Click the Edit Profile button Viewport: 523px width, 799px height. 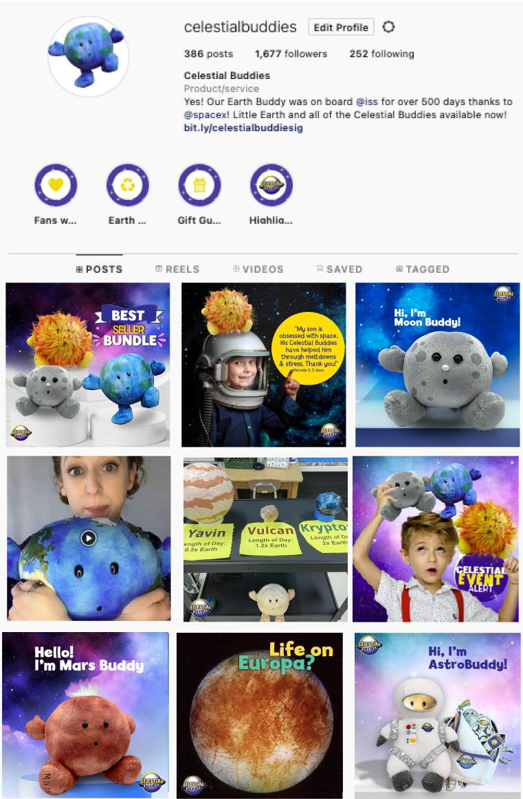point(341,27)
